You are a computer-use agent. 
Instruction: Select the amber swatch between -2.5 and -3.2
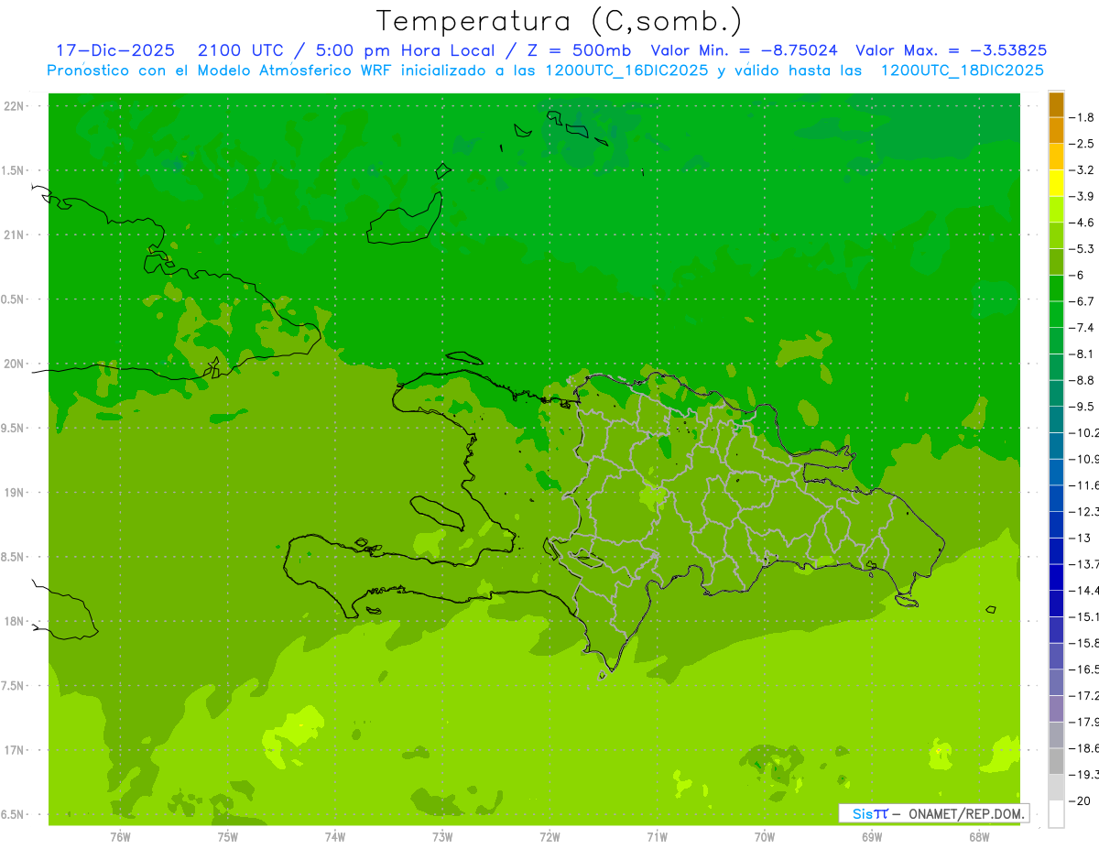(x=1056, y=157)
